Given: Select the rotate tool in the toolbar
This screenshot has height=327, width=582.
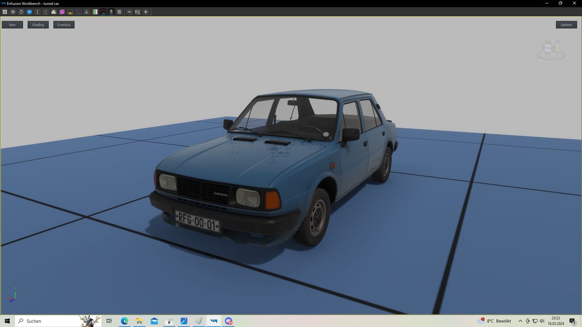Looking at the screenshot, I should (21, 12).
